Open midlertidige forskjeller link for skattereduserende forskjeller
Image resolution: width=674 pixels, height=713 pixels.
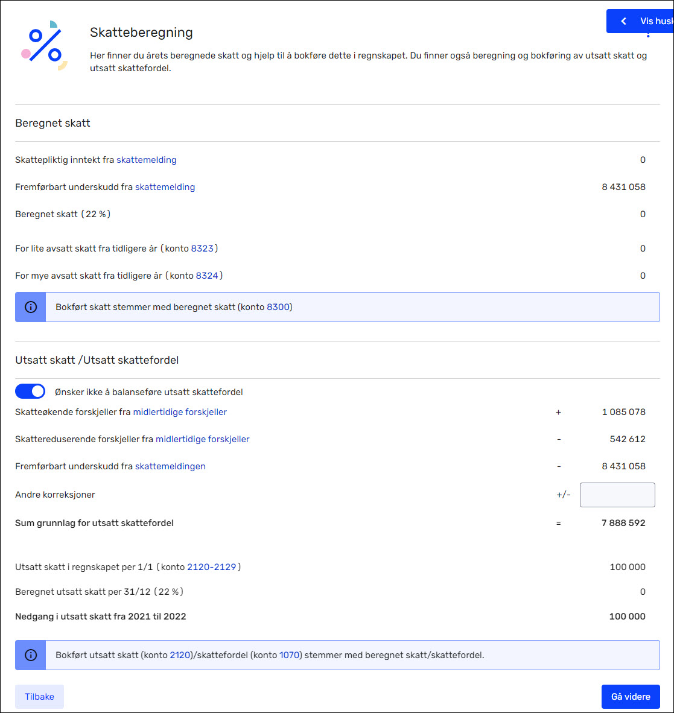coord(202,439)
